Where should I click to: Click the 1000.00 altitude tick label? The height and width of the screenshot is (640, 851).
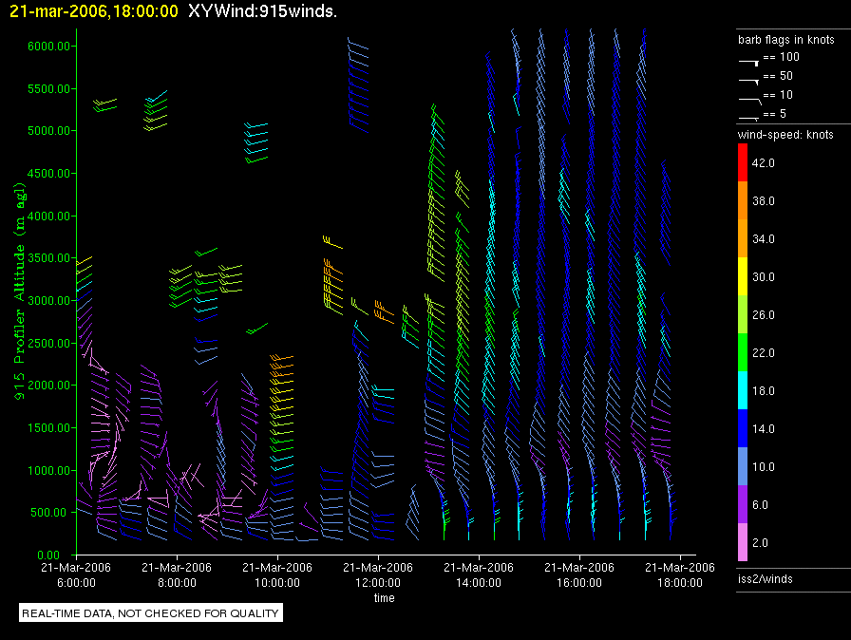[x=48, y=470]
